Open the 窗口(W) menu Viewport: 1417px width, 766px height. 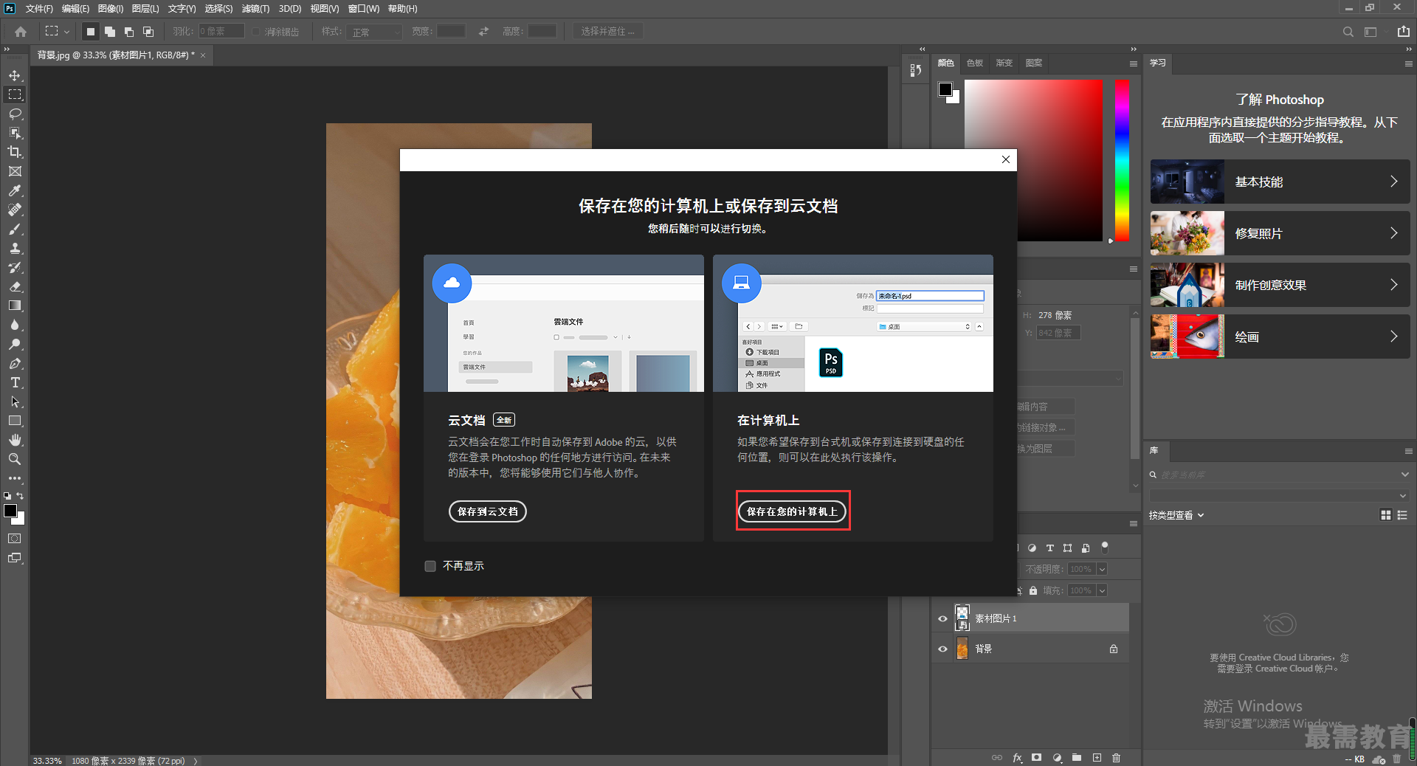[363, 9]
